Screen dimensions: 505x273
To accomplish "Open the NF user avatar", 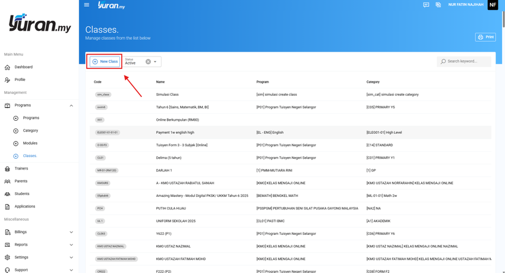I will tap(493, 5).
